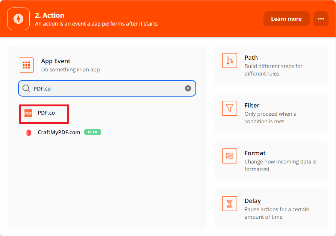Select the PDF.co app icon
This screenshot has height=236, width=336.
tap(28, 113)
